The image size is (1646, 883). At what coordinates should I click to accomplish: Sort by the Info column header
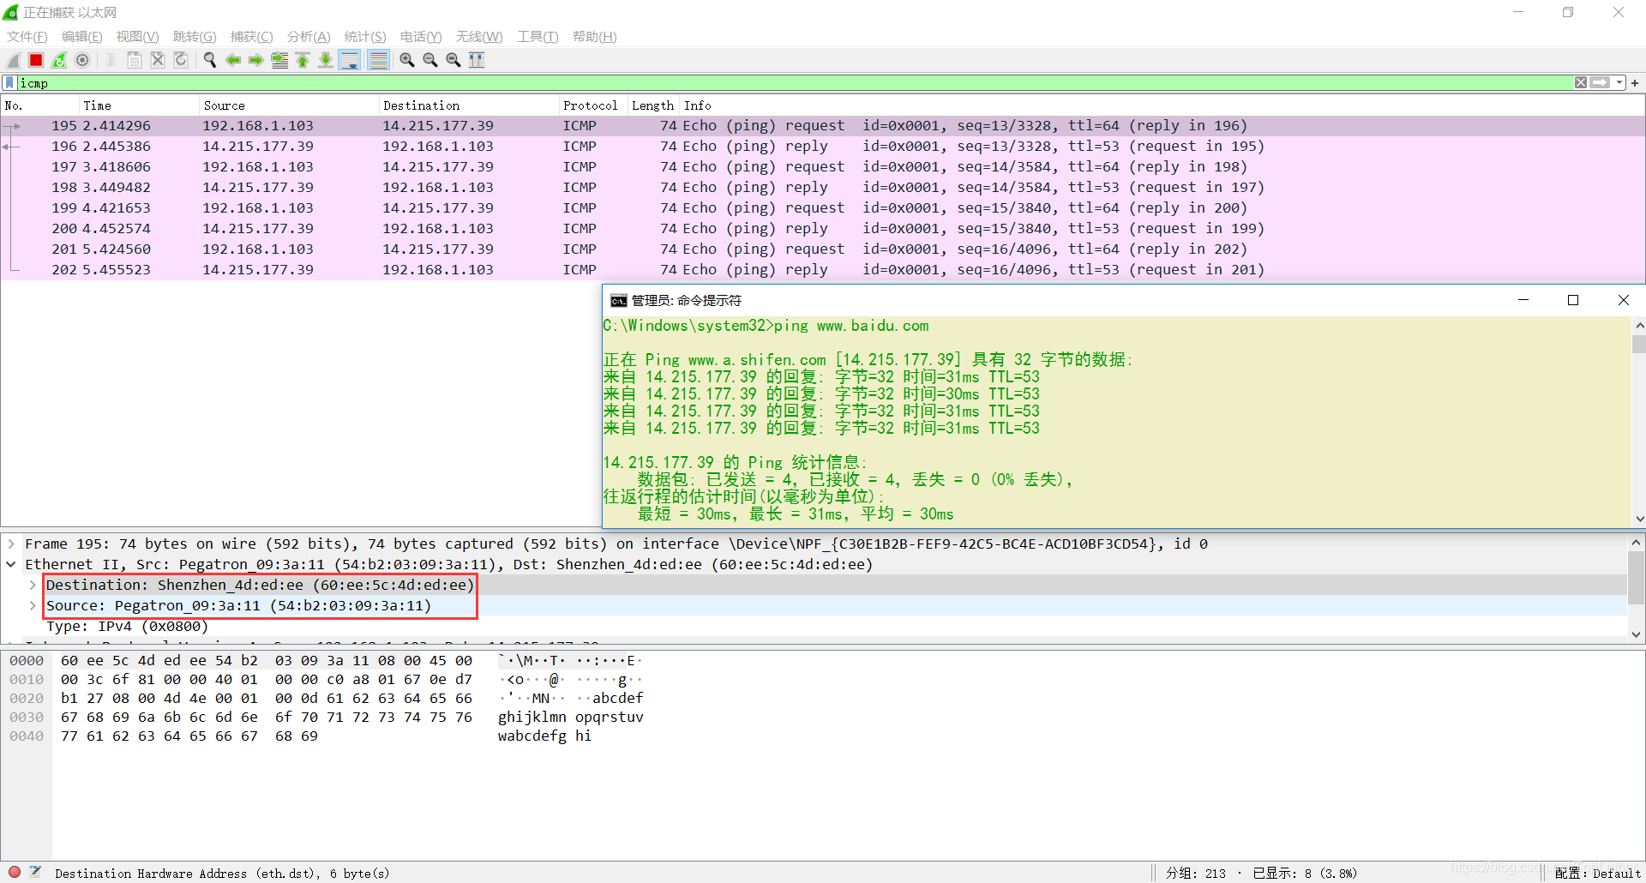tap(1162, 105)
